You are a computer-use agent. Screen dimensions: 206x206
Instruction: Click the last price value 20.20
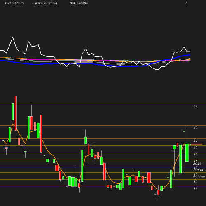tap(197, 164)
